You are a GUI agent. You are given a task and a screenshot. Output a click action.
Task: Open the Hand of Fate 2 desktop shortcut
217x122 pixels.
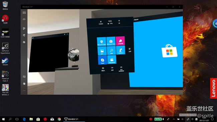[x=5, y=76]
